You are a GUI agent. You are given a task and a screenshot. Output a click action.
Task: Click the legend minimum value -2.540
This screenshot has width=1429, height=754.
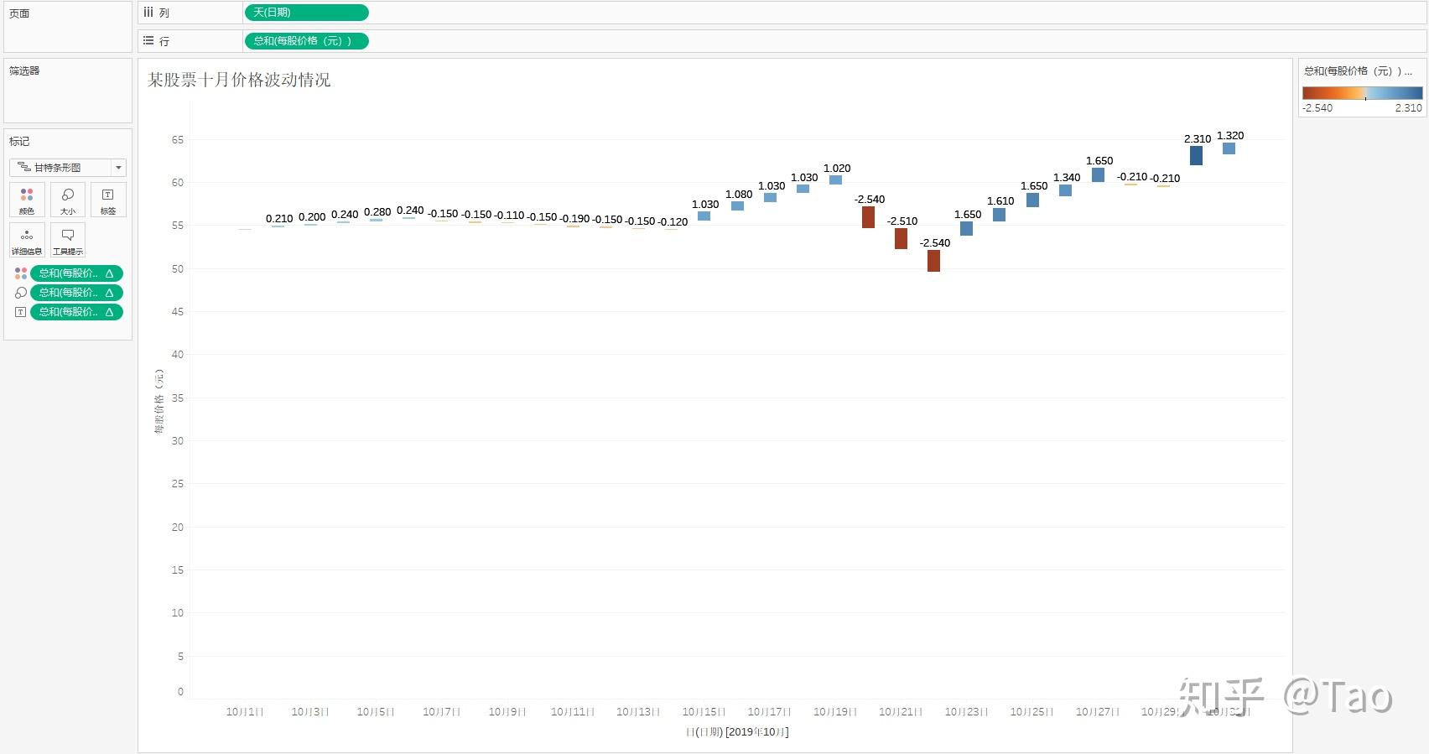(x=1317, y=108)
